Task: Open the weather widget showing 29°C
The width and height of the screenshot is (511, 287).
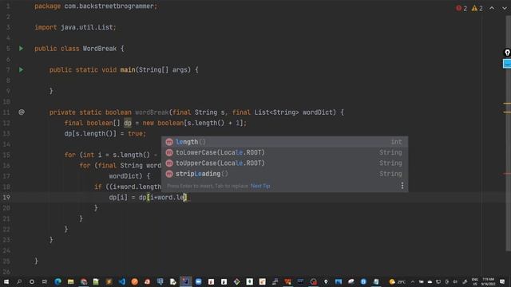Action: coord(398,281)
